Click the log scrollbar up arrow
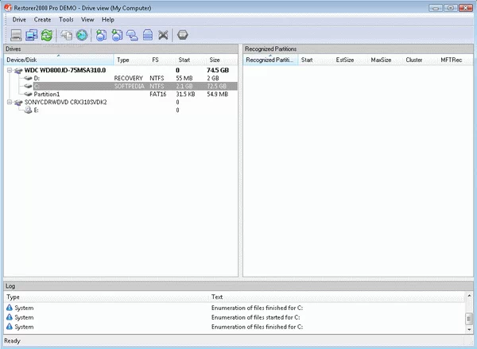The image size is (477, 349). point(469,296)
